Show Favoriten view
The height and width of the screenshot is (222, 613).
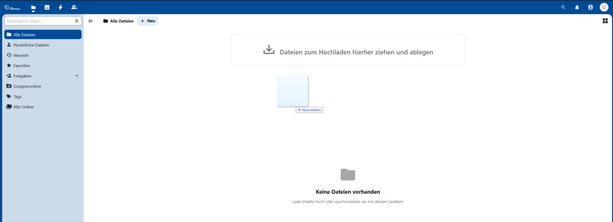click(x=22, y=66)
